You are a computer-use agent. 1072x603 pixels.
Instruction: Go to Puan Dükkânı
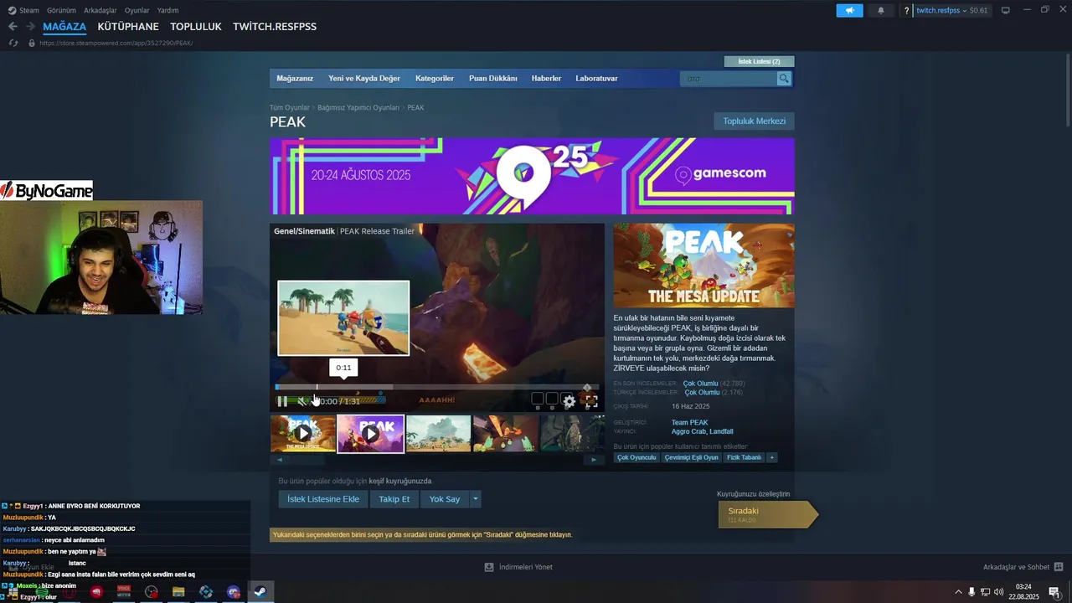493,78
